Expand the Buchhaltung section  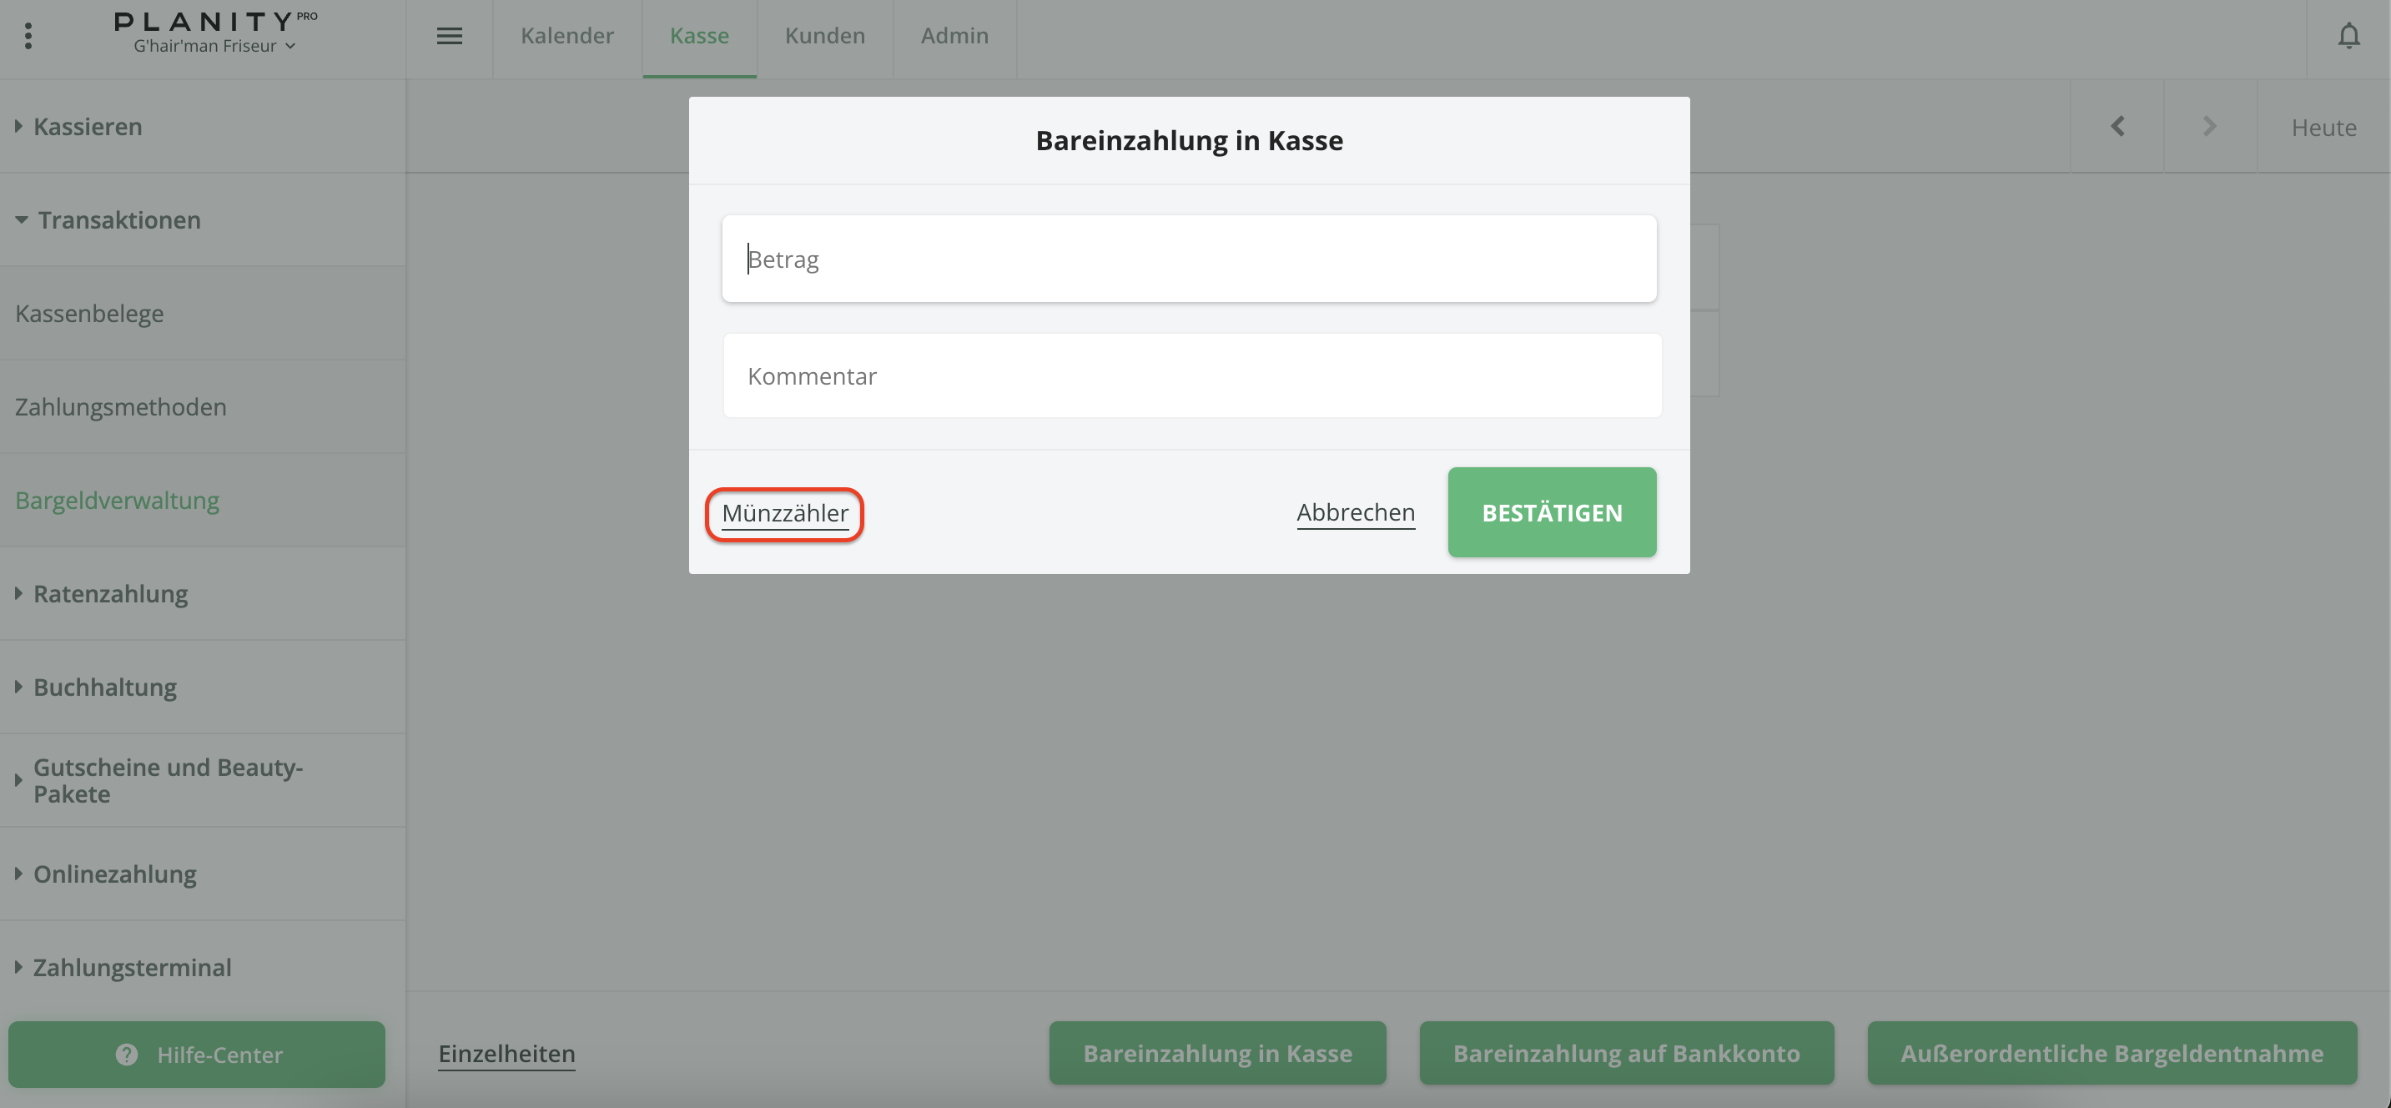[104, 687]
